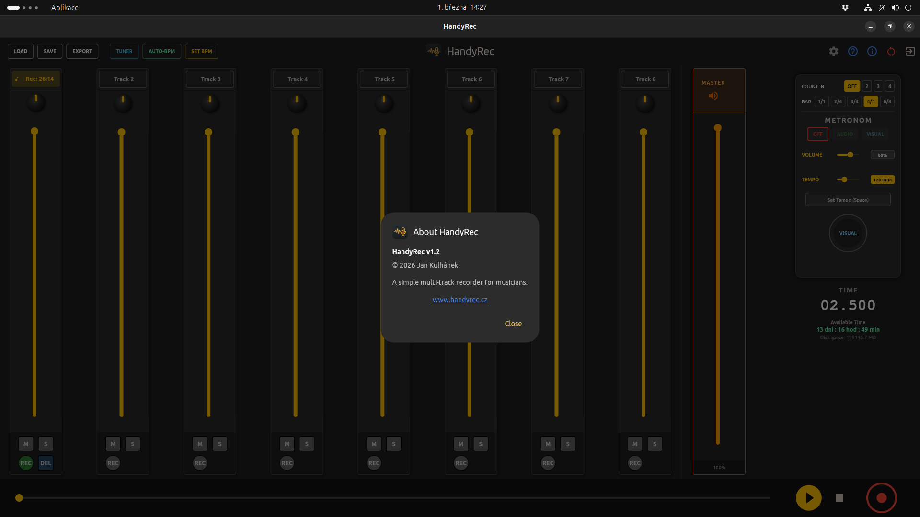Click the Dropbox tray icon
Viewport: 920px width, 517px height.
click(845, 7)
